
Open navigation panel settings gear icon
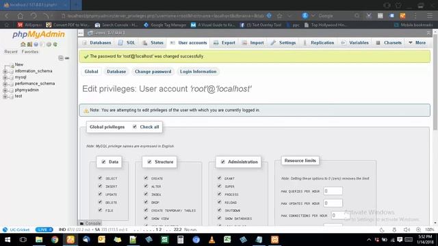click(x=49, y=44)
